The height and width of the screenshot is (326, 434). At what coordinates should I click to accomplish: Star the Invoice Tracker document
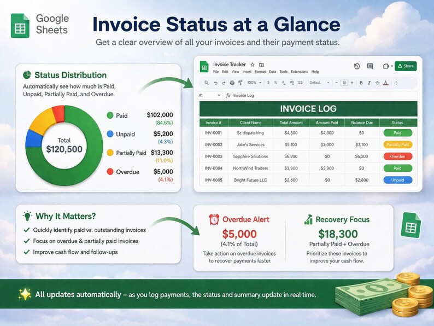point(253,65)
